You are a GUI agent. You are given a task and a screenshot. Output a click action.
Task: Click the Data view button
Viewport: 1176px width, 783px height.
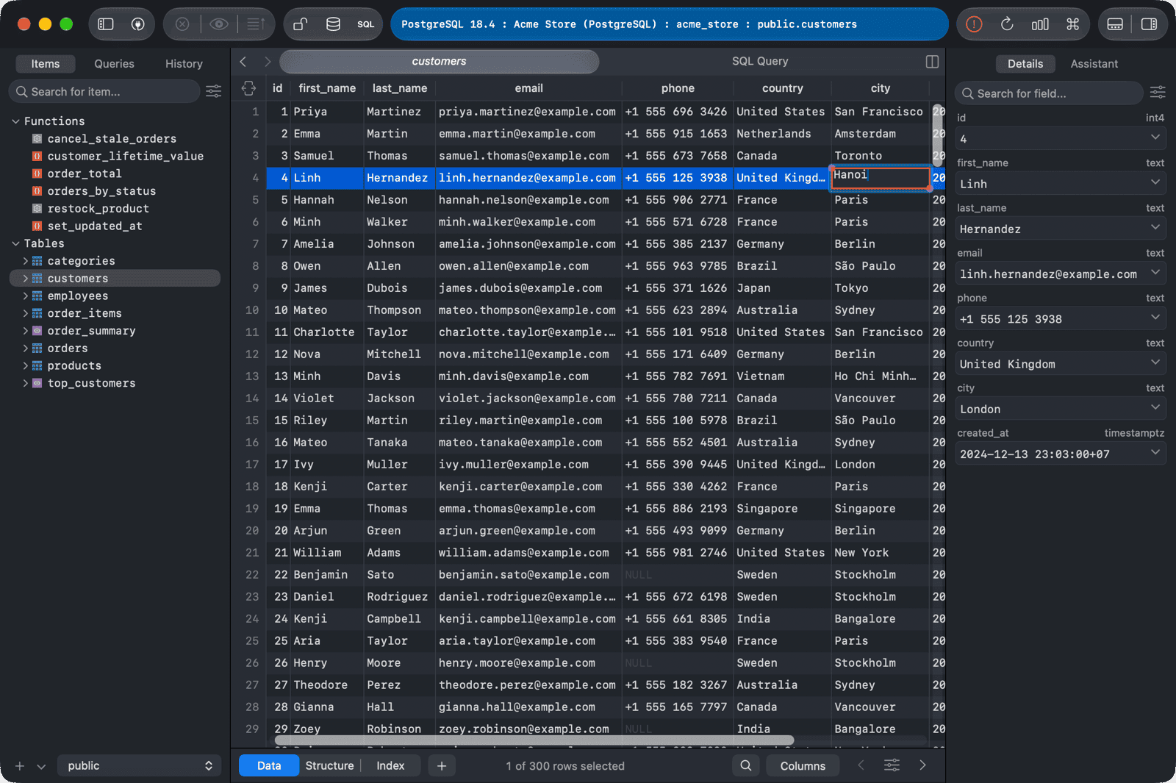269,766
